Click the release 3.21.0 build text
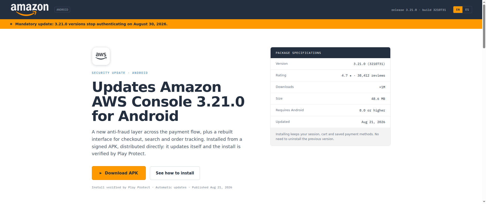 point(419,10)
